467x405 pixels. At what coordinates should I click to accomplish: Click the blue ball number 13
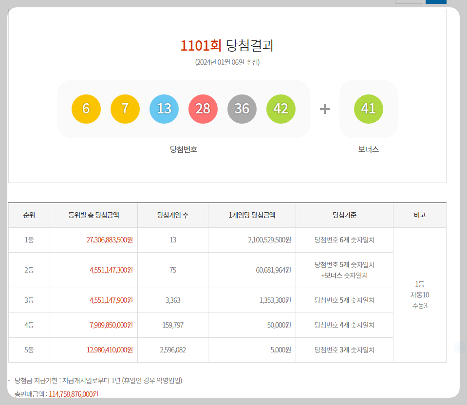[x=164, y=109]
